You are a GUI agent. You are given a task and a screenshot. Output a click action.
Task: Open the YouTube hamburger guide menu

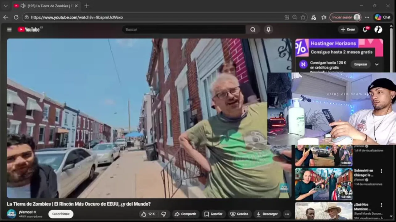tap(9, 30)
